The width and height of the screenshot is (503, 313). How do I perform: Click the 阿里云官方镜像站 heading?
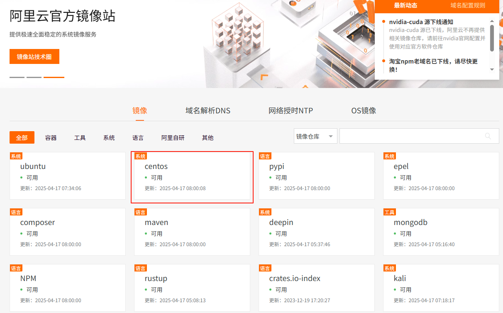pyautogui.click(x=63, y=16)
